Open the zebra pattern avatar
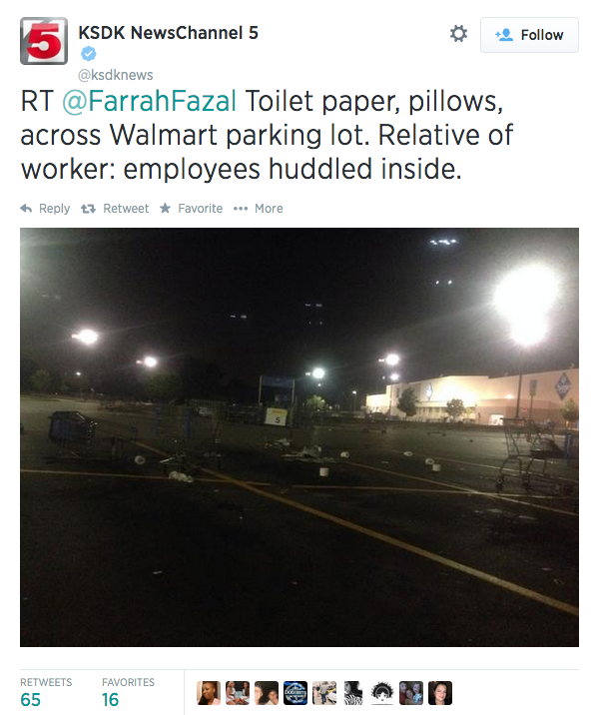594x715 pixels. pyautogui.click(x=353, y=693)
